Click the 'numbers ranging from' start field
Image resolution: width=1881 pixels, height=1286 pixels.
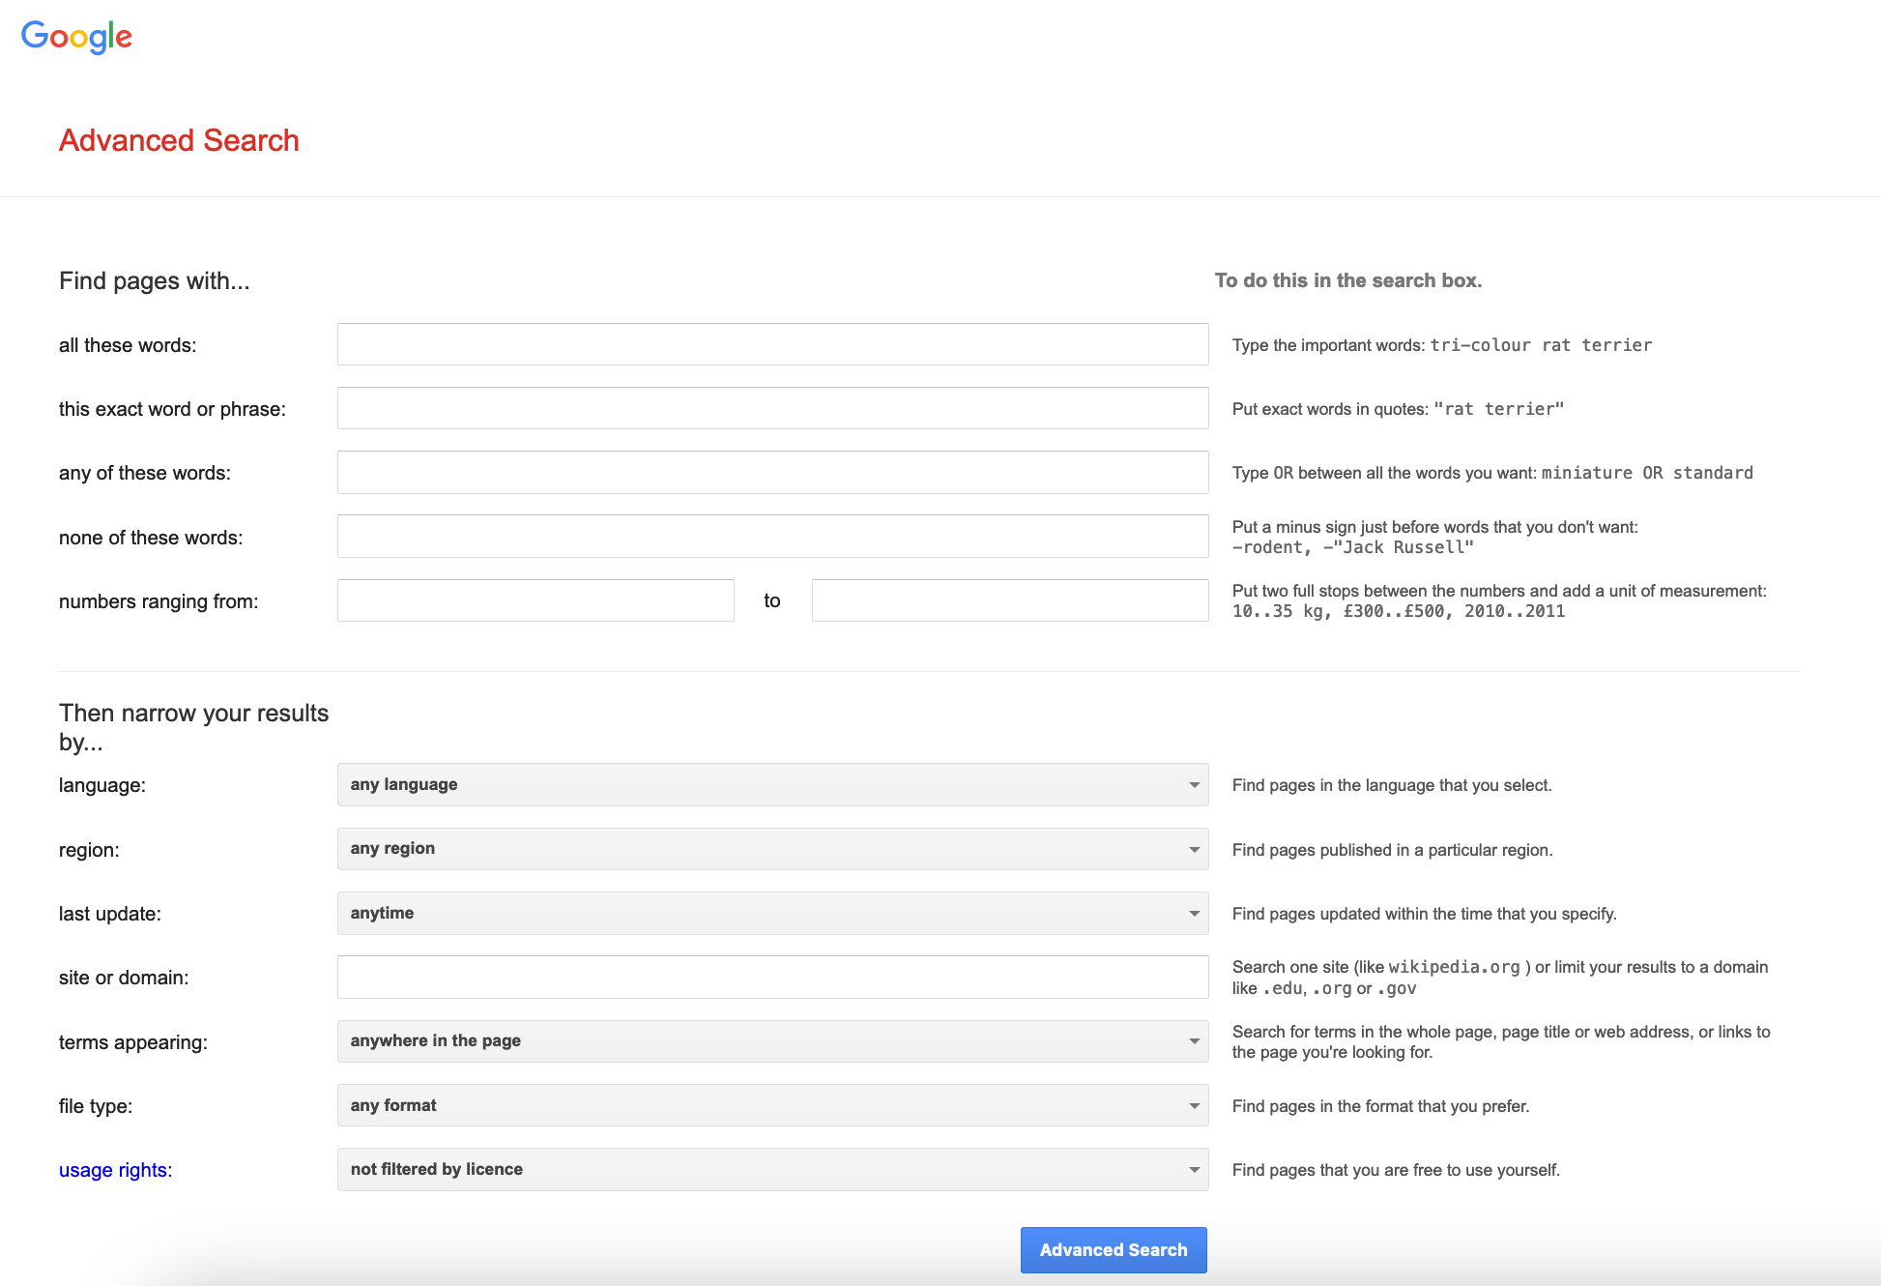click(x=535, y=600)
